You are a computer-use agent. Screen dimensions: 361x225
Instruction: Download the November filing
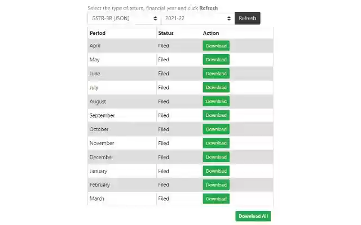click(216, 143)
